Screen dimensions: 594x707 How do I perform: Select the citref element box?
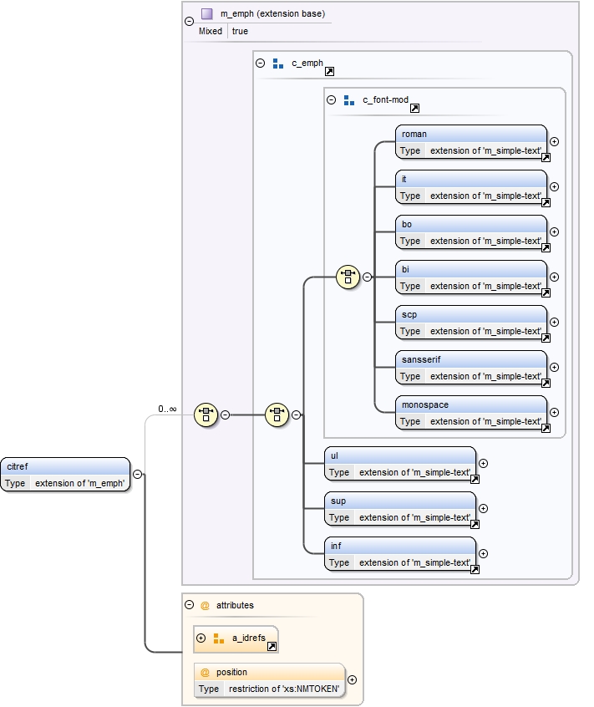66,474
